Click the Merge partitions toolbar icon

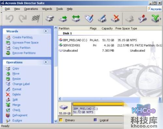coord(156,19)
